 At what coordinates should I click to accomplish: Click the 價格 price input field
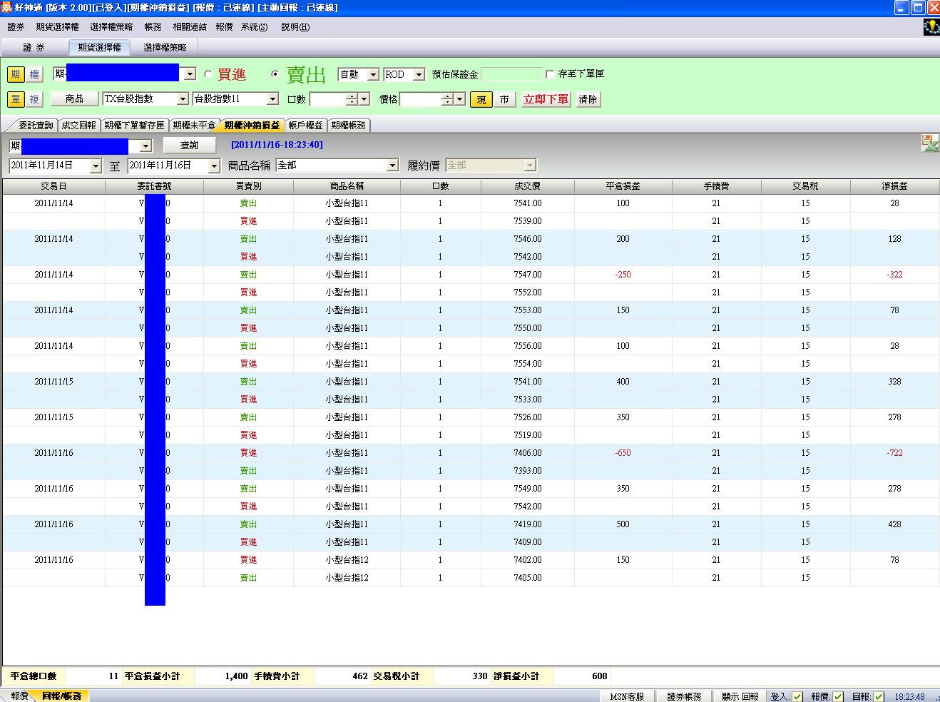coord(421,99)
